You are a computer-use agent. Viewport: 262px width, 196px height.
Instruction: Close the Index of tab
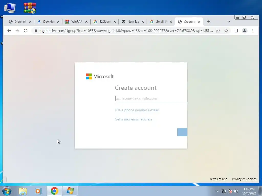pyautogui.click(x=30, y=22)
